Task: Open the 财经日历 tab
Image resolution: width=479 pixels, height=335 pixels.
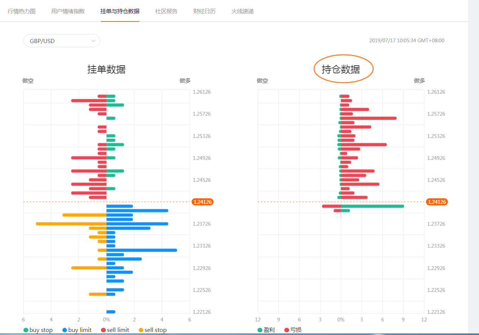Action: (x=204, y=11)
